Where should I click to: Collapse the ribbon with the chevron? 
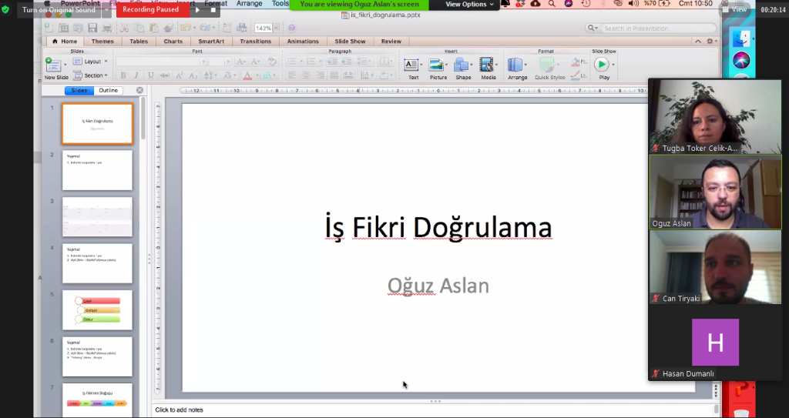(698, 42)
